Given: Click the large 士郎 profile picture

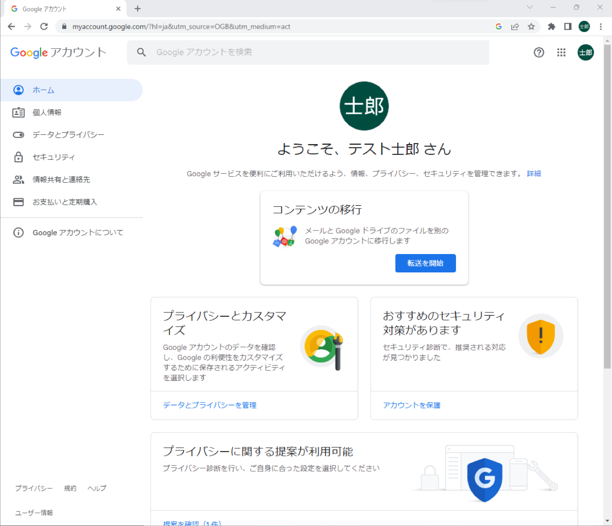Looking at the screenshot, I should [x=364, y=106].
